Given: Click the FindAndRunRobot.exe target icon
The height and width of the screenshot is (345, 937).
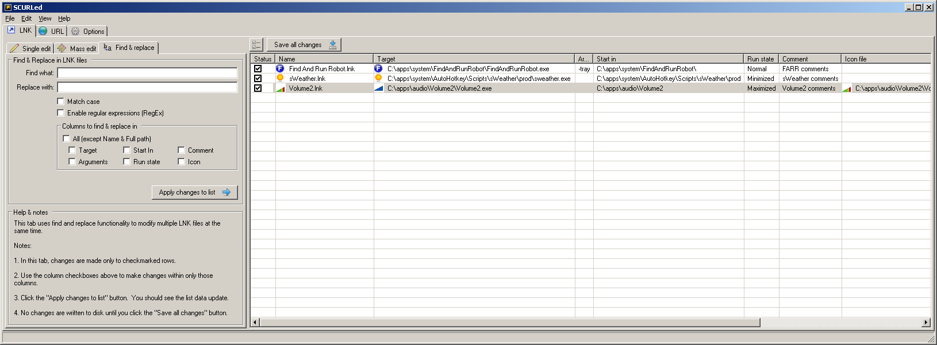Looking at the screenshot, I should pyautogui.click(x=378, y=68).
